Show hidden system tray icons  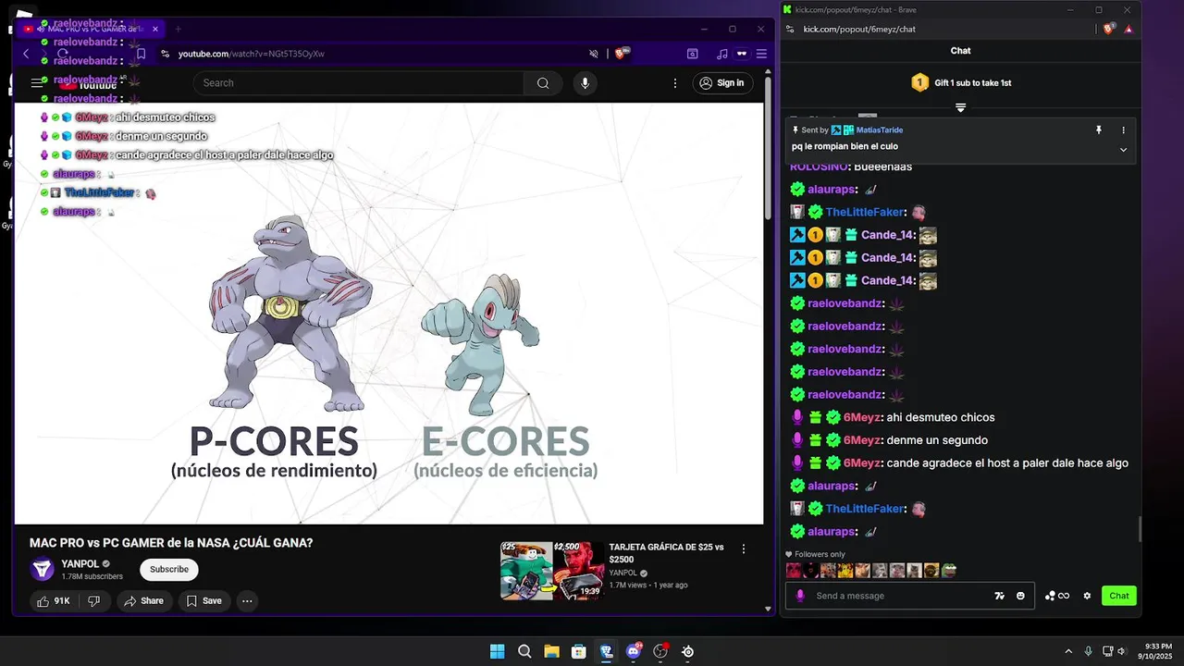(1068, 651)
